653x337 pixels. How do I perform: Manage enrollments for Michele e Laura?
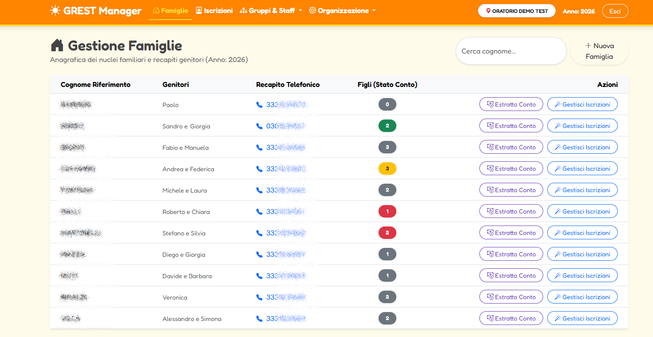click(582, 190)
